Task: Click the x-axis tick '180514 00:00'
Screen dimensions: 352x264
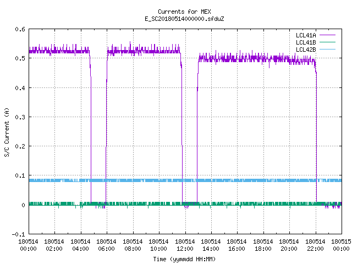Action: [x=28, y=245]
